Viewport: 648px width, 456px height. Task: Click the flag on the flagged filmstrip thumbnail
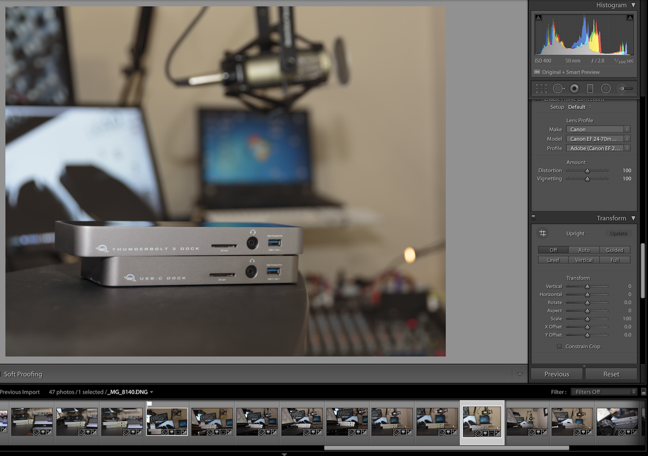point(150,404)
